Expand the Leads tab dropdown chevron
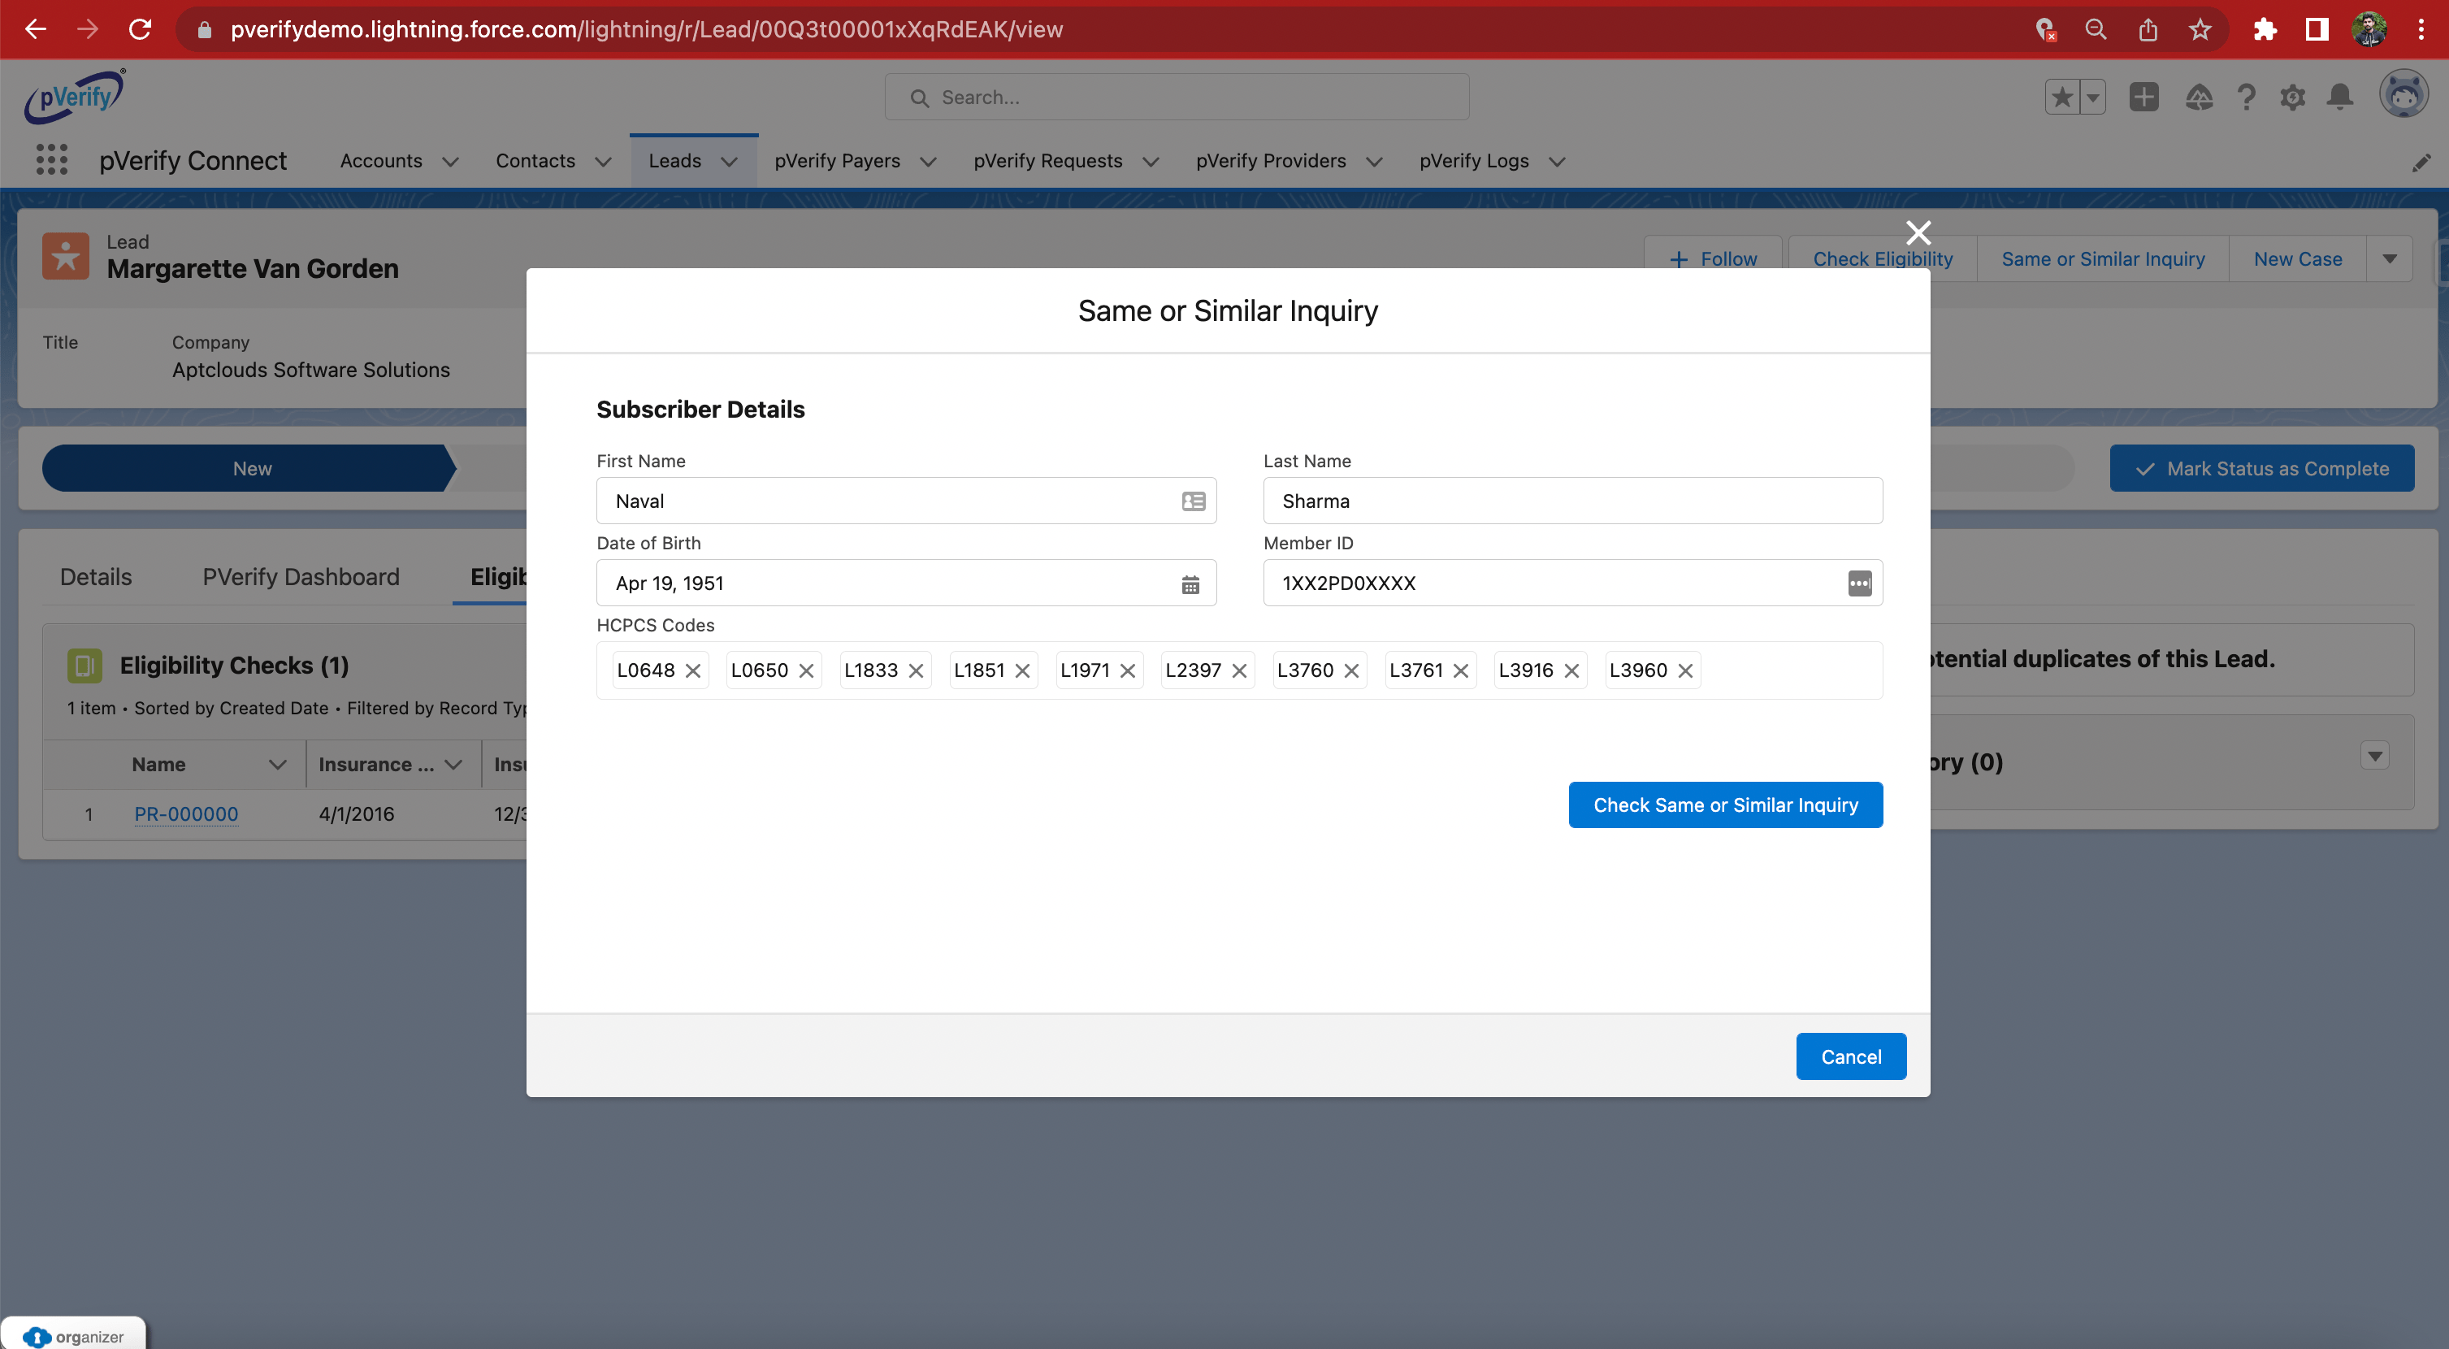The width and height of the screenshot is (2449, 1349). [x=729, y=162]
